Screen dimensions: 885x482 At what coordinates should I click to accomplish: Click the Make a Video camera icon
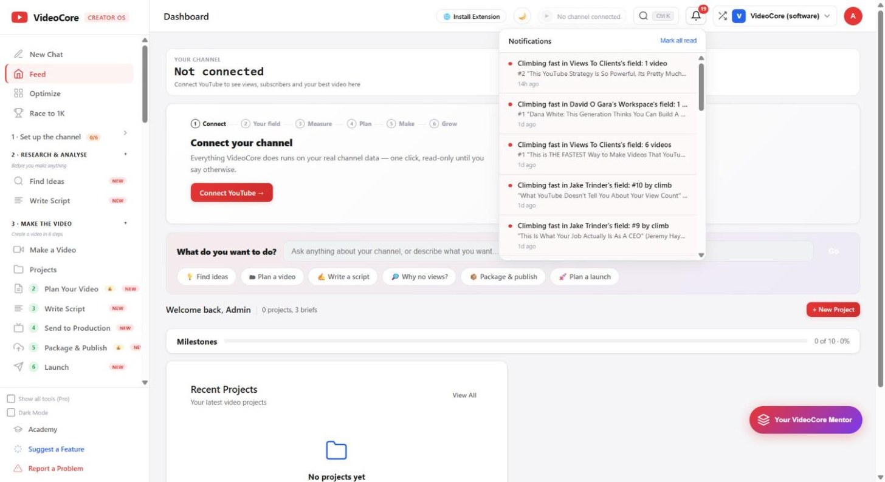point(18,249)
